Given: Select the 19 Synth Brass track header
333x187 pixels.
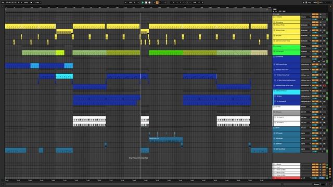Looking at the screenshot, I should pos(286,91).
